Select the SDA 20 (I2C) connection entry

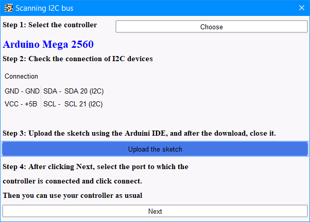(x=84, y=91)
